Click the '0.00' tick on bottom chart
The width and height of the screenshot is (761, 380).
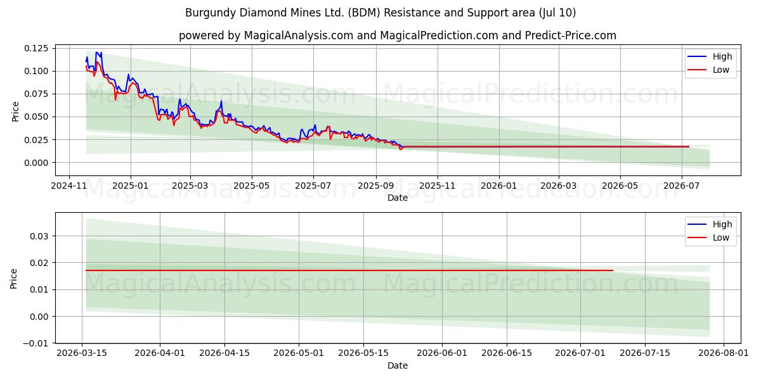tap(39, 317)
